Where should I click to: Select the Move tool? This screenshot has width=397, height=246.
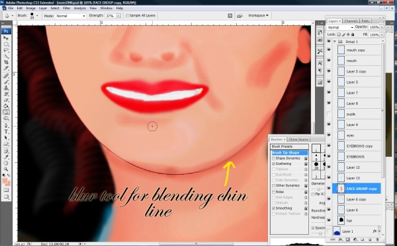(x=6, y=38)
